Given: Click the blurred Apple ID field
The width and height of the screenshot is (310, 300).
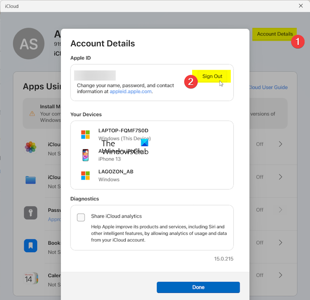Looking at the screenshot, I should pos(95,75).
